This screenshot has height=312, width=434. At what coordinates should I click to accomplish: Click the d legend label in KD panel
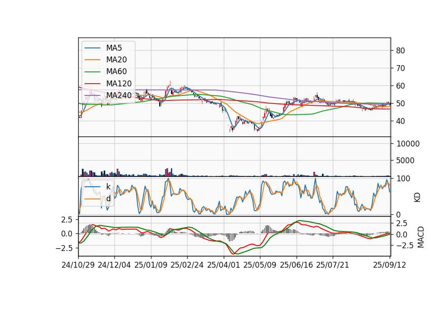coord(108,199)
